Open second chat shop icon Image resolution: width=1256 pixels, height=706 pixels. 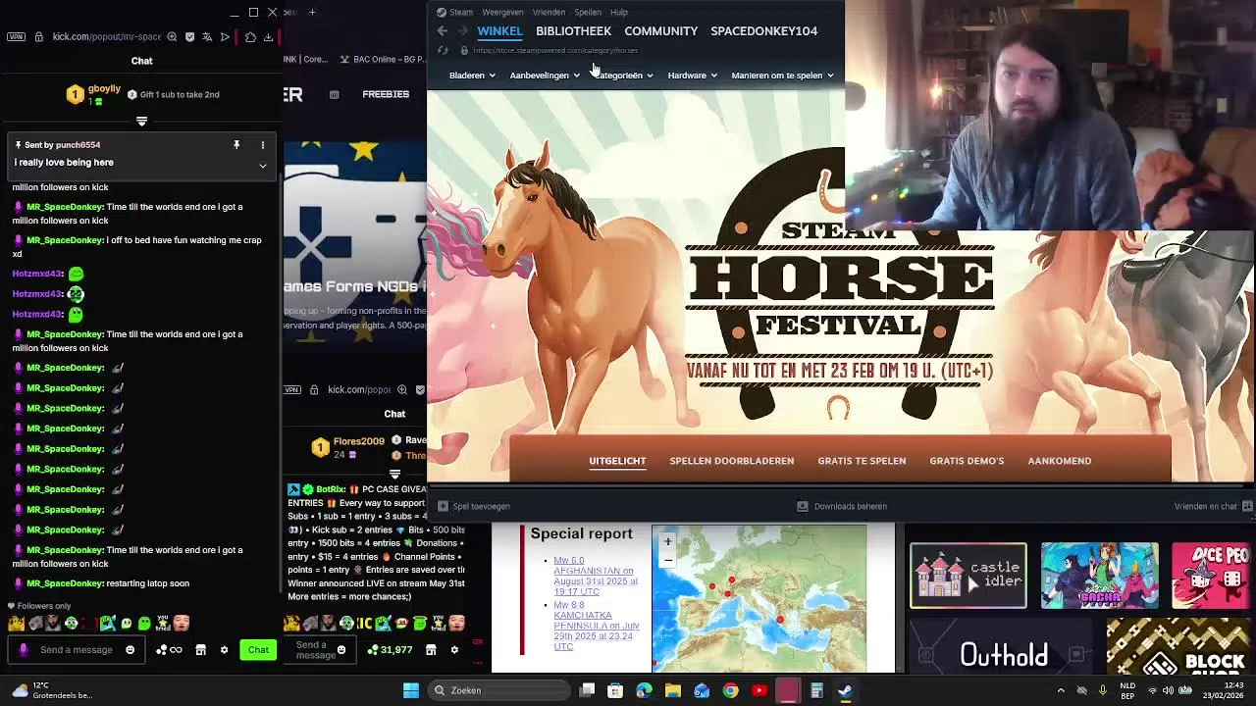click(x=431, y=650)
